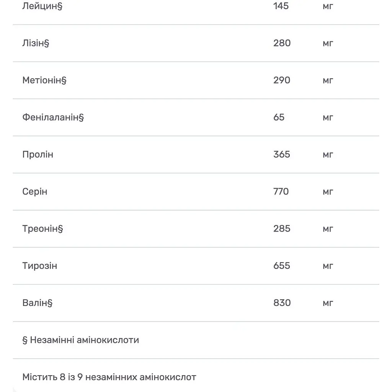The width and height of the screenshot is (392, 392).
Task: Select the 770 amount for Серін
Action: point(281,191)
